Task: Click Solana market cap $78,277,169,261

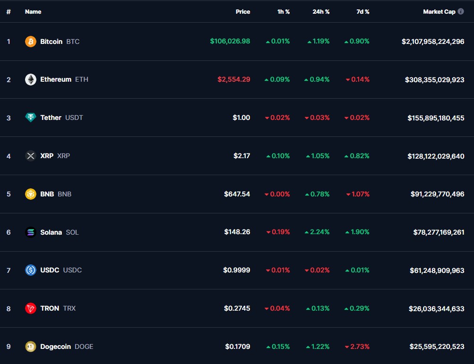Action: (x=439, y=232)
